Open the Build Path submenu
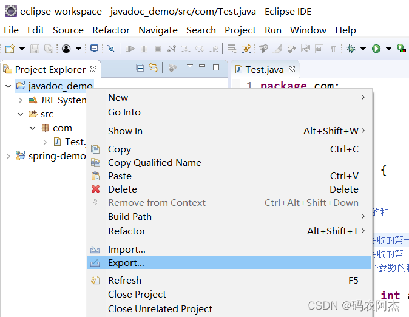Image resolution: width=409 pixels, height=317 pixels. (229, 216)
